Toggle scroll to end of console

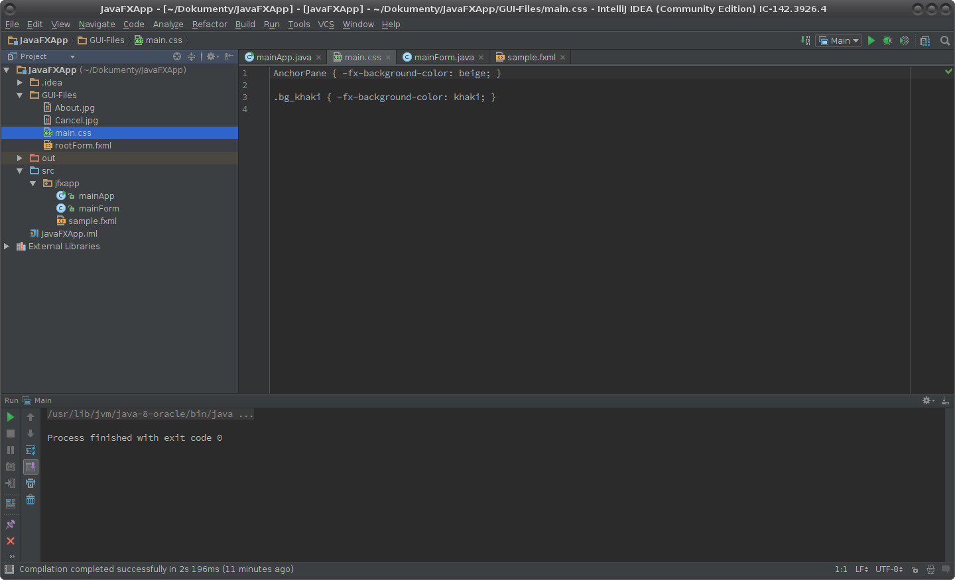(x=31, y=467)
